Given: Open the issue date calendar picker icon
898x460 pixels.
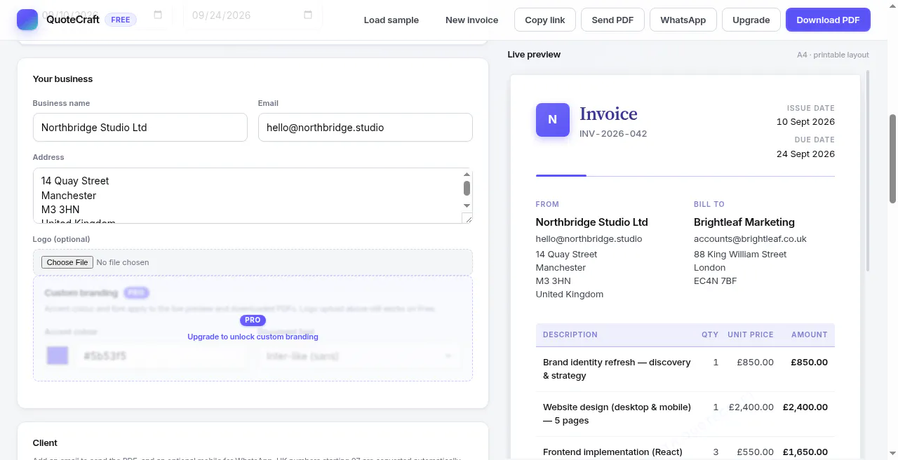Looking at the screenshot, I should coord(158,15).
